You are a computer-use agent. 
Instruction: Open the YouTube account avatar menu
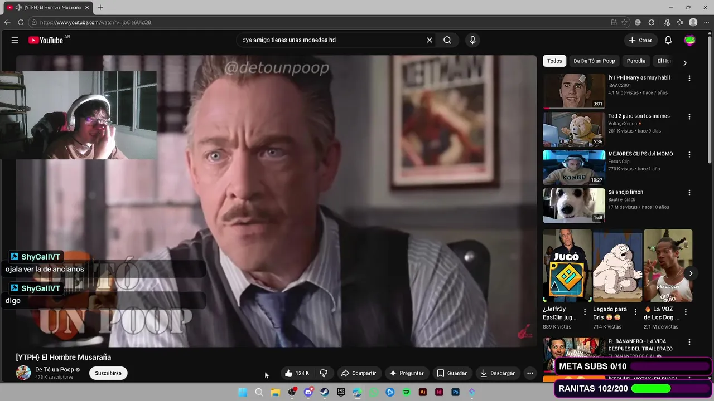coord(690,40)
